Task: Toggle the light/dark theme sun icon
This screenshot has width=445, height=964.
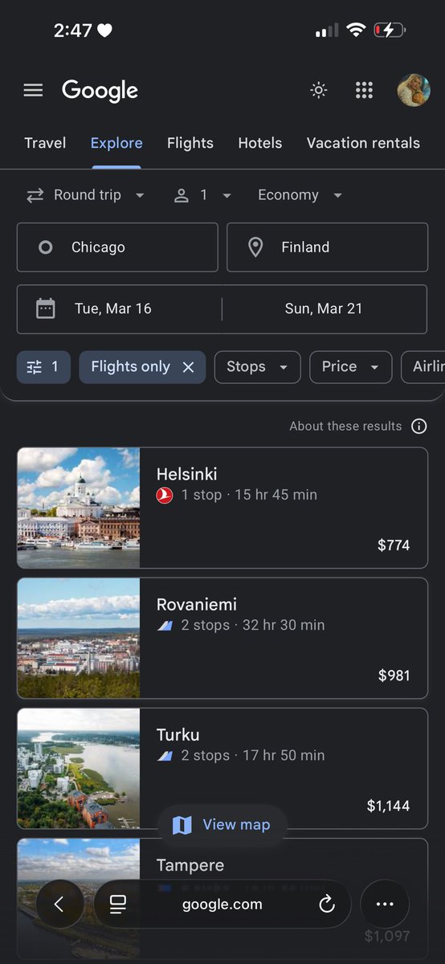Action: click(319, 90)
